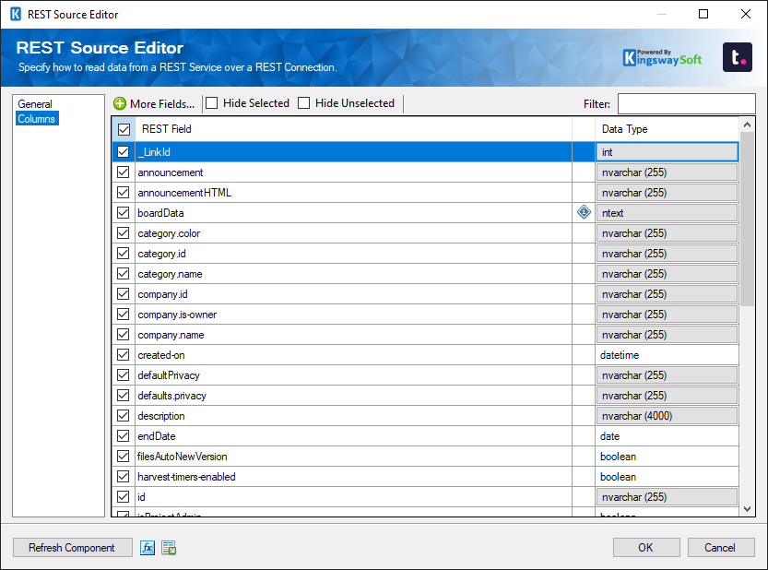
Task: Uncheck the _LinkId field checkbox
Action: pyautogui.click(x=123, y=152)
